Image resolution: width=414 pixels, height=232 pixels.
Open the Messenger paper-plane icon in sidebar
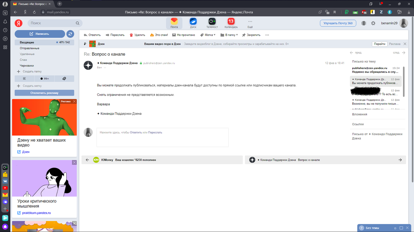pos(5,218)
